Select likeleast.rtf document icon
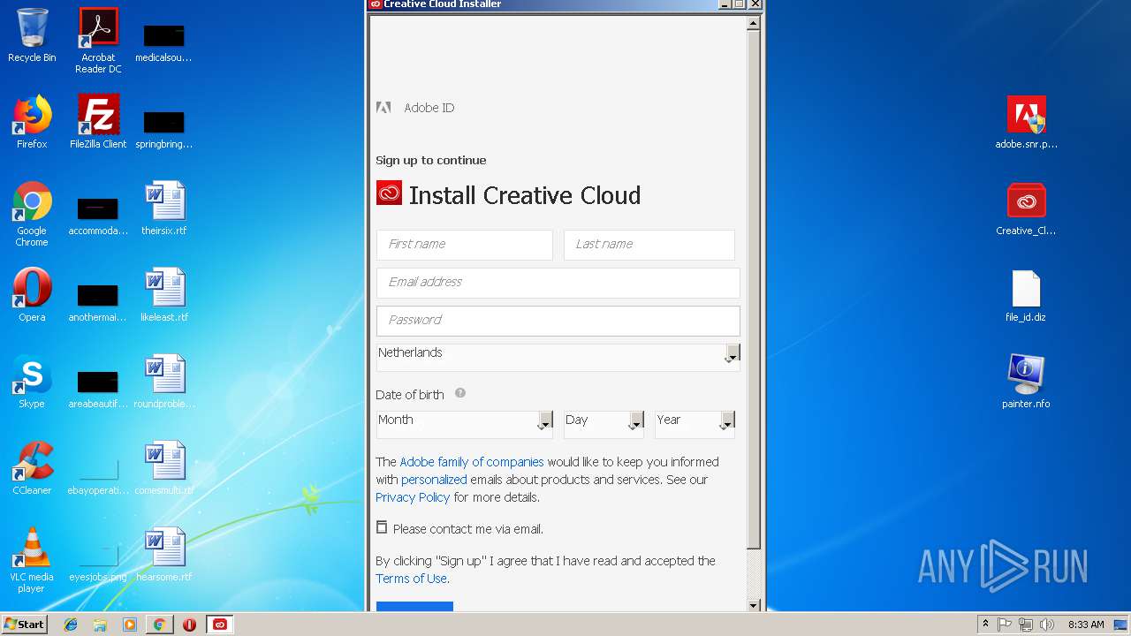The height and width of the screenshot is (636, 1131). tap(164, 295)
